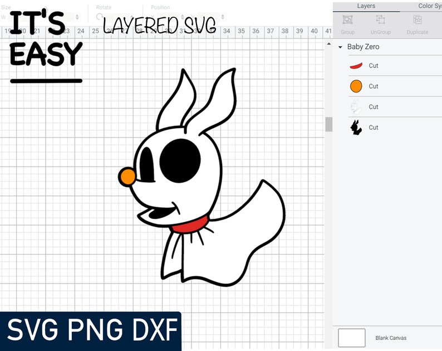Click the Cut label of red layer
442x351 pixels.
[373, 66]
